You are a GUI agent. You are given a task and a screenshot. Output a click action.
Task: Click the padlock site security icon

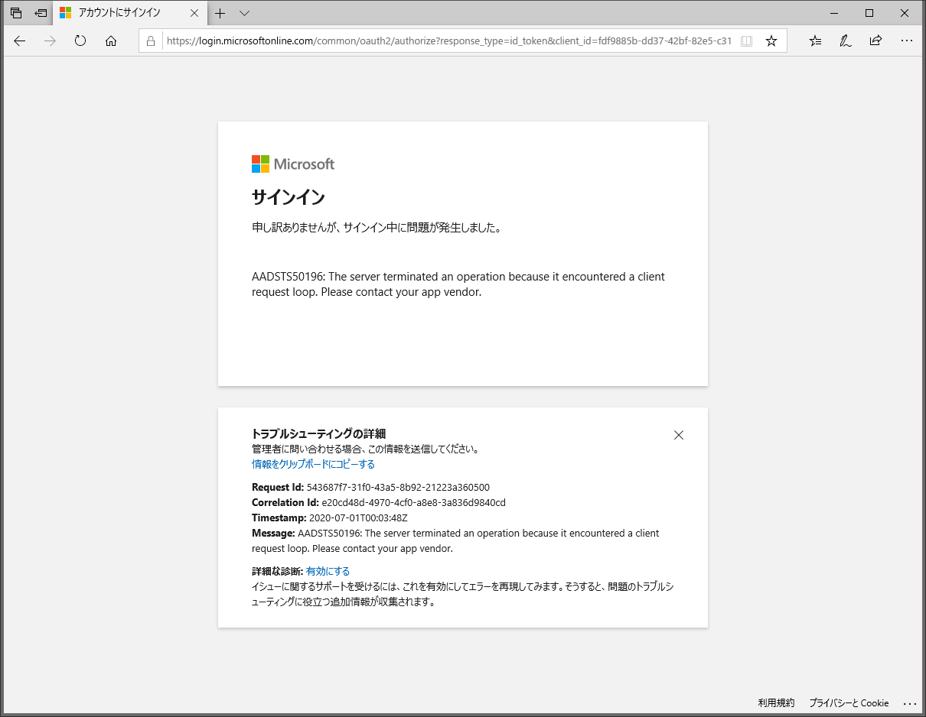[151, 41]
